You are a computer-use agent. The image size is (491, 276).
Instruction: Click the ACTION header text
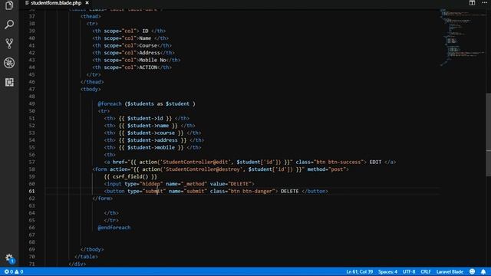[148, 67]
